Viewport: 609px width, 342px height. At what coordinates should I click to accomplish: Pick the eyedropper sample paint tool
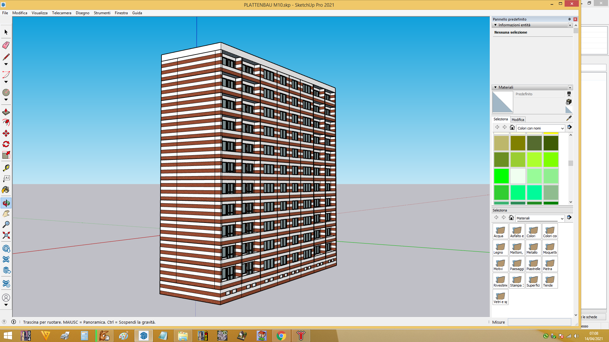coord(569,118)
